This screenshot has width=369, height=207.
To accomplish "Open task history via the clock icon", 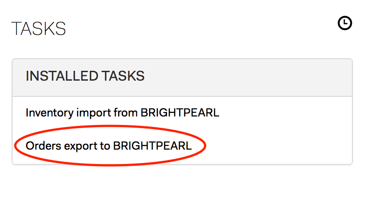I will pos(345,23).
